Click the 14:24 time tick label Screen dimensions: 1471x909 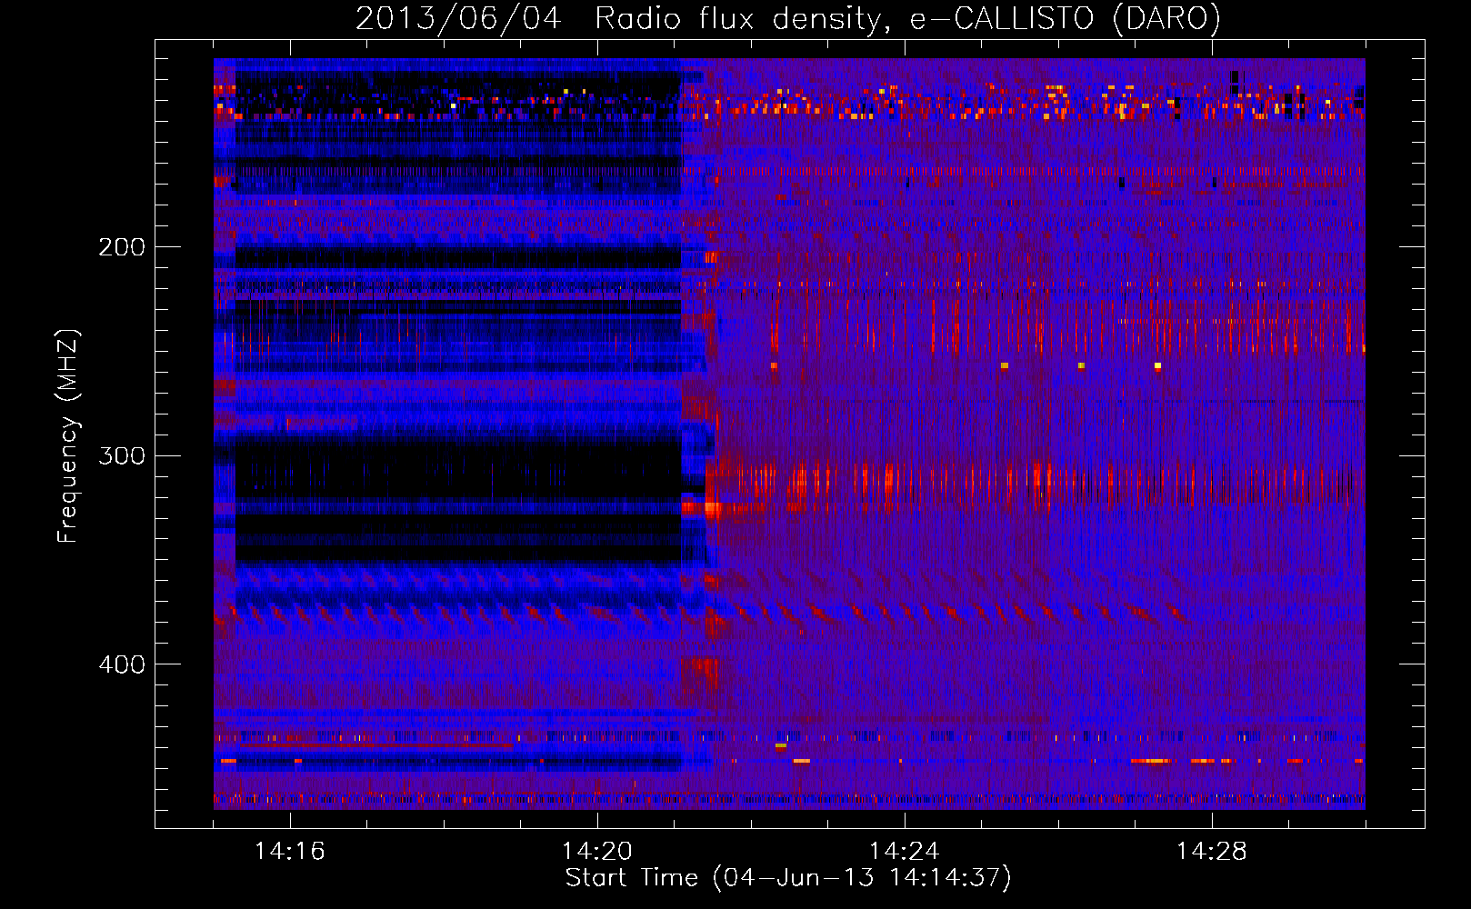click(x=905, y=852)
